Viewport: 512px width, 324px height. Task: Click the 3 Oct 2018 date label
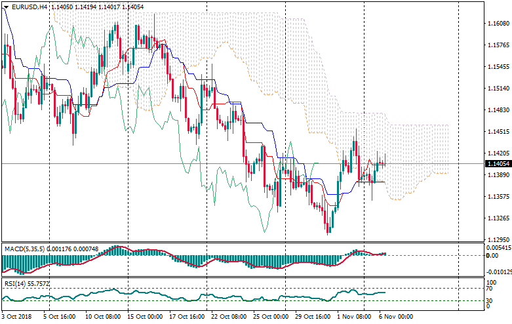pos(18,316)
